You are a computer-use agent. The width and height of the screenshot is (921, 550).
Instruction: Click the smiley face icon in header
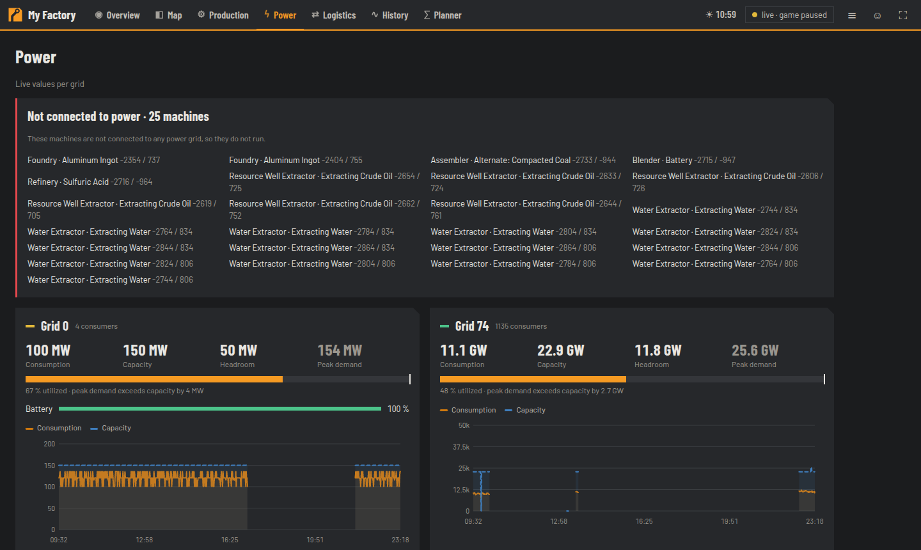click(x=878, y=15)
